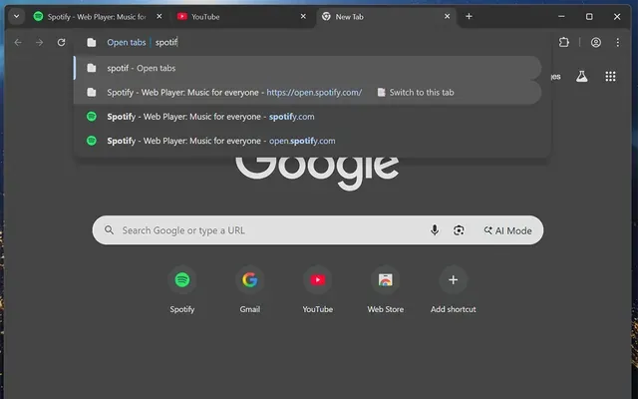
Task: Open the tab search dropdown arrow
Action: [16, 17]
